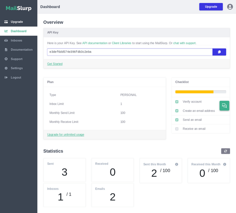Click the Statistics heading
The height and width of the screenshot is (213, 236).
coord(53,151)
